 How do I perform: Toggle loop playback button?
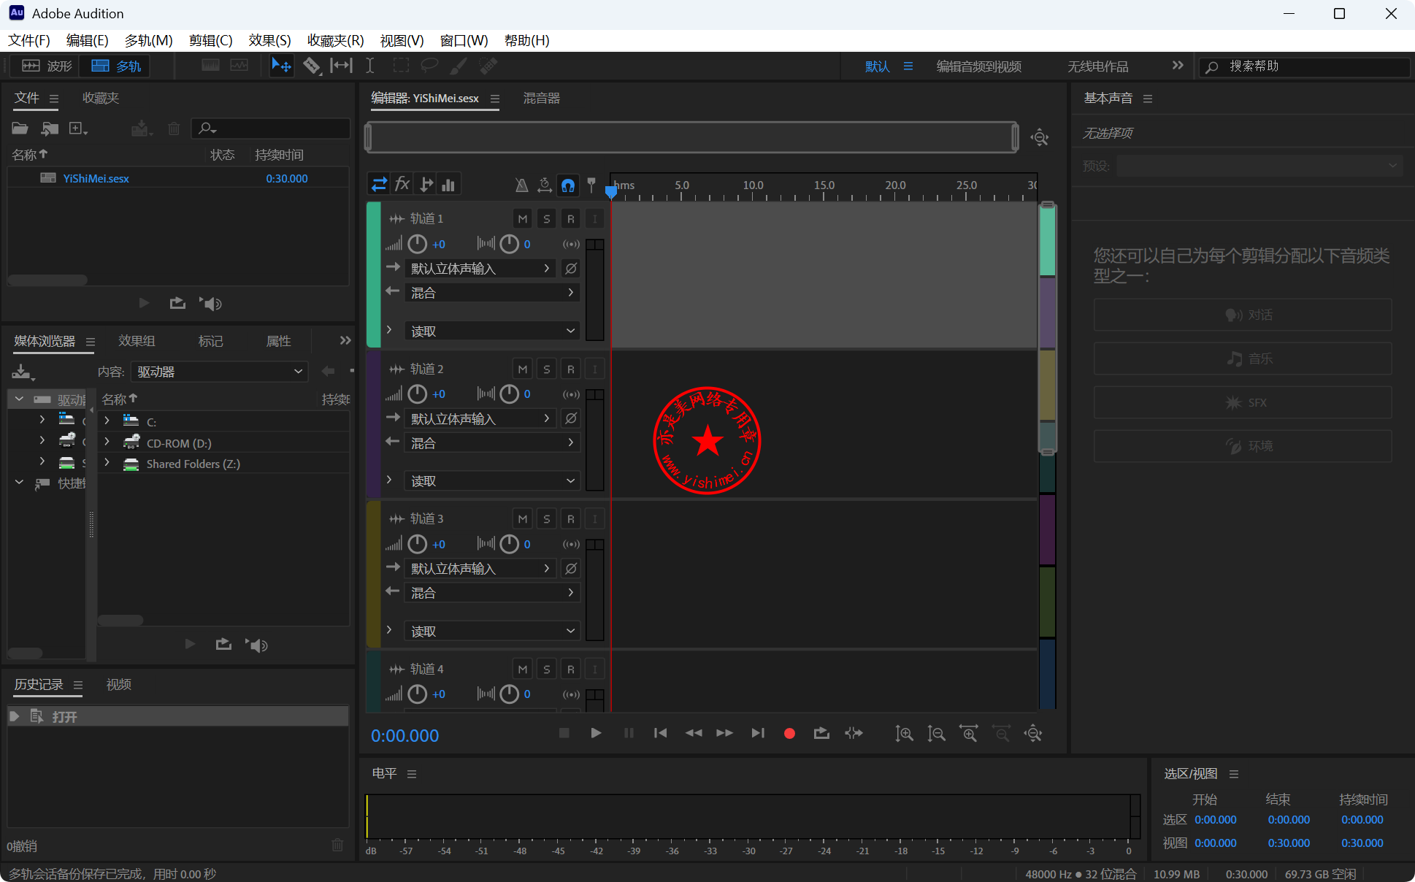(821, 733)
